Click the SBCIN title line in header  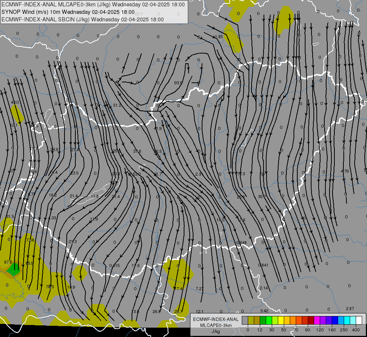pyautogui.click(x=82, y=19)
